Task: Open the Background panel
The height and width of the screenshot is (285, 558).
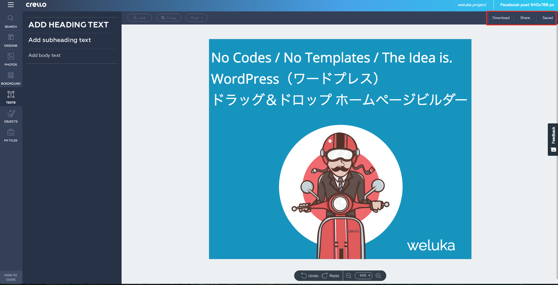Action: (11, 78)
